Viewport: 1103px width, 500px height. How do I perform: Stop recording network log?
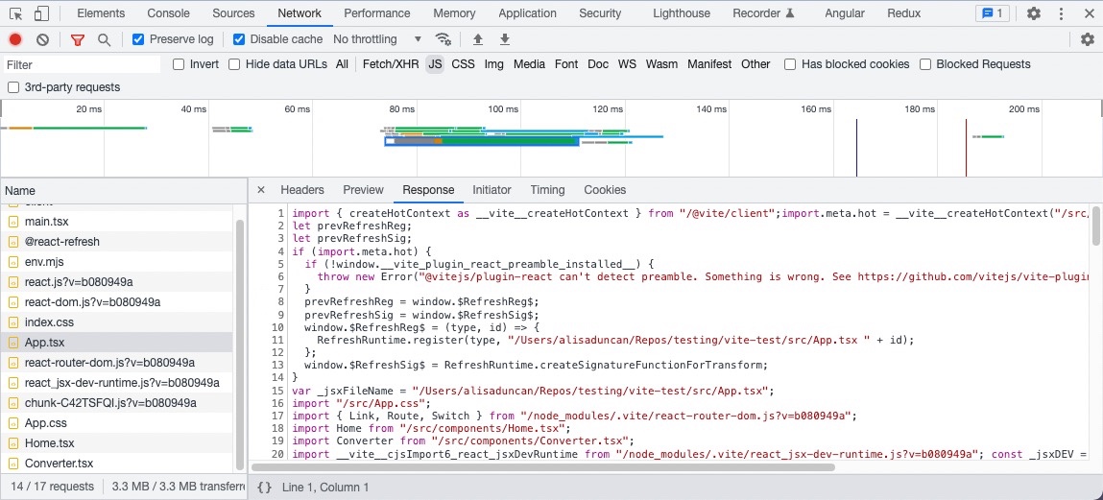point(15,39)
